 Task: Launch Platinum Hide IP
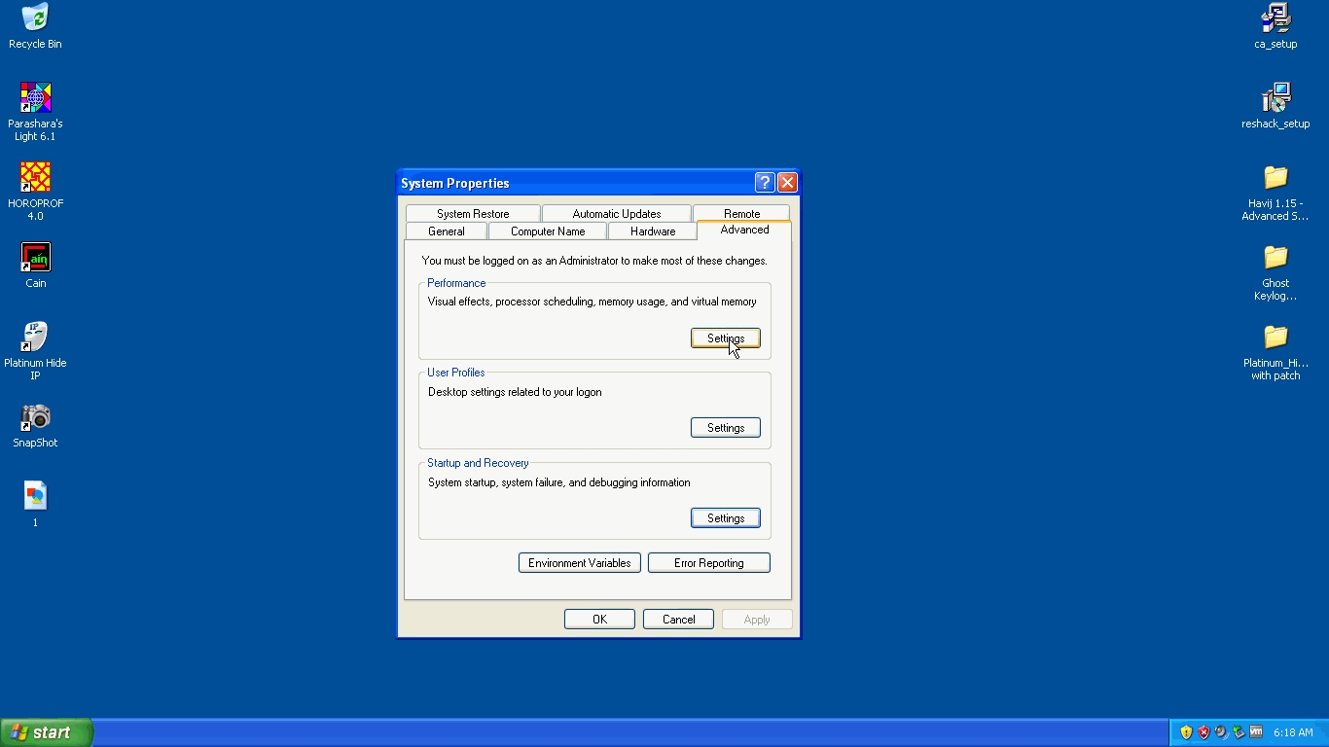35,336
